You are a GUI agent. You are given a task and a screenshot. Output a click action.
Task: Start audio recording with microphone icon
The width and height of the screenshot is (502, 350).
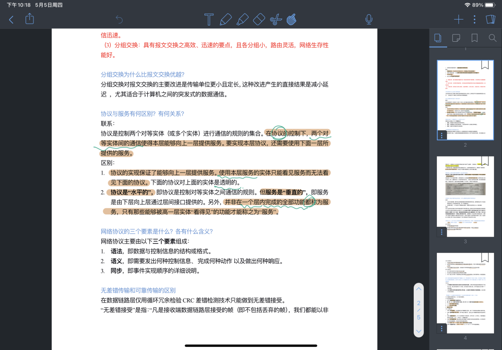tap(369, 19)
